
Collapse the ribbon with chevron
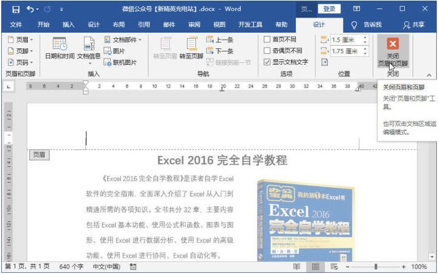click(x=429, y=75)
